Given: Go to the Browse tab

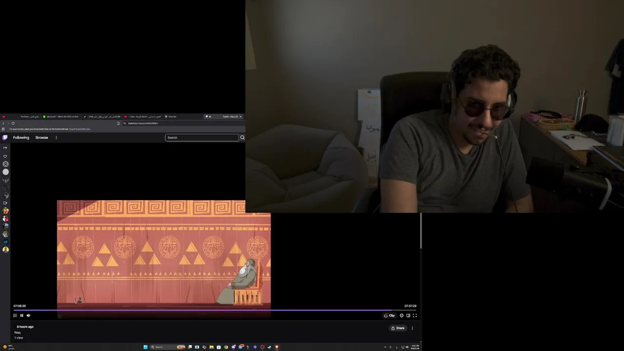Looking at the screenshot, I should 42,137.
